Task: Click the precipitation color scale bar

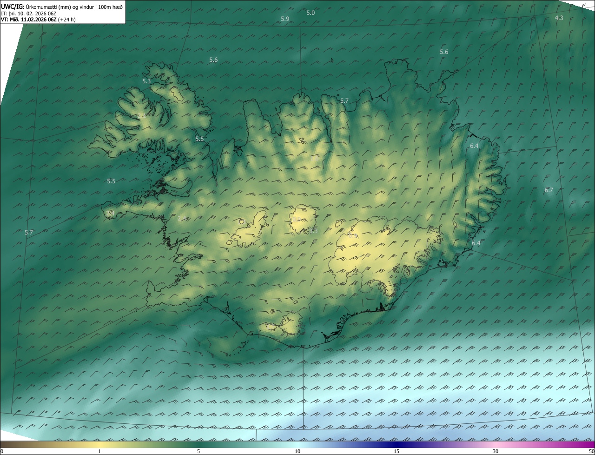Action: coord(297,444)
